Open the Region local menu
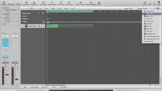162x91 pixels. coord(54,8)
